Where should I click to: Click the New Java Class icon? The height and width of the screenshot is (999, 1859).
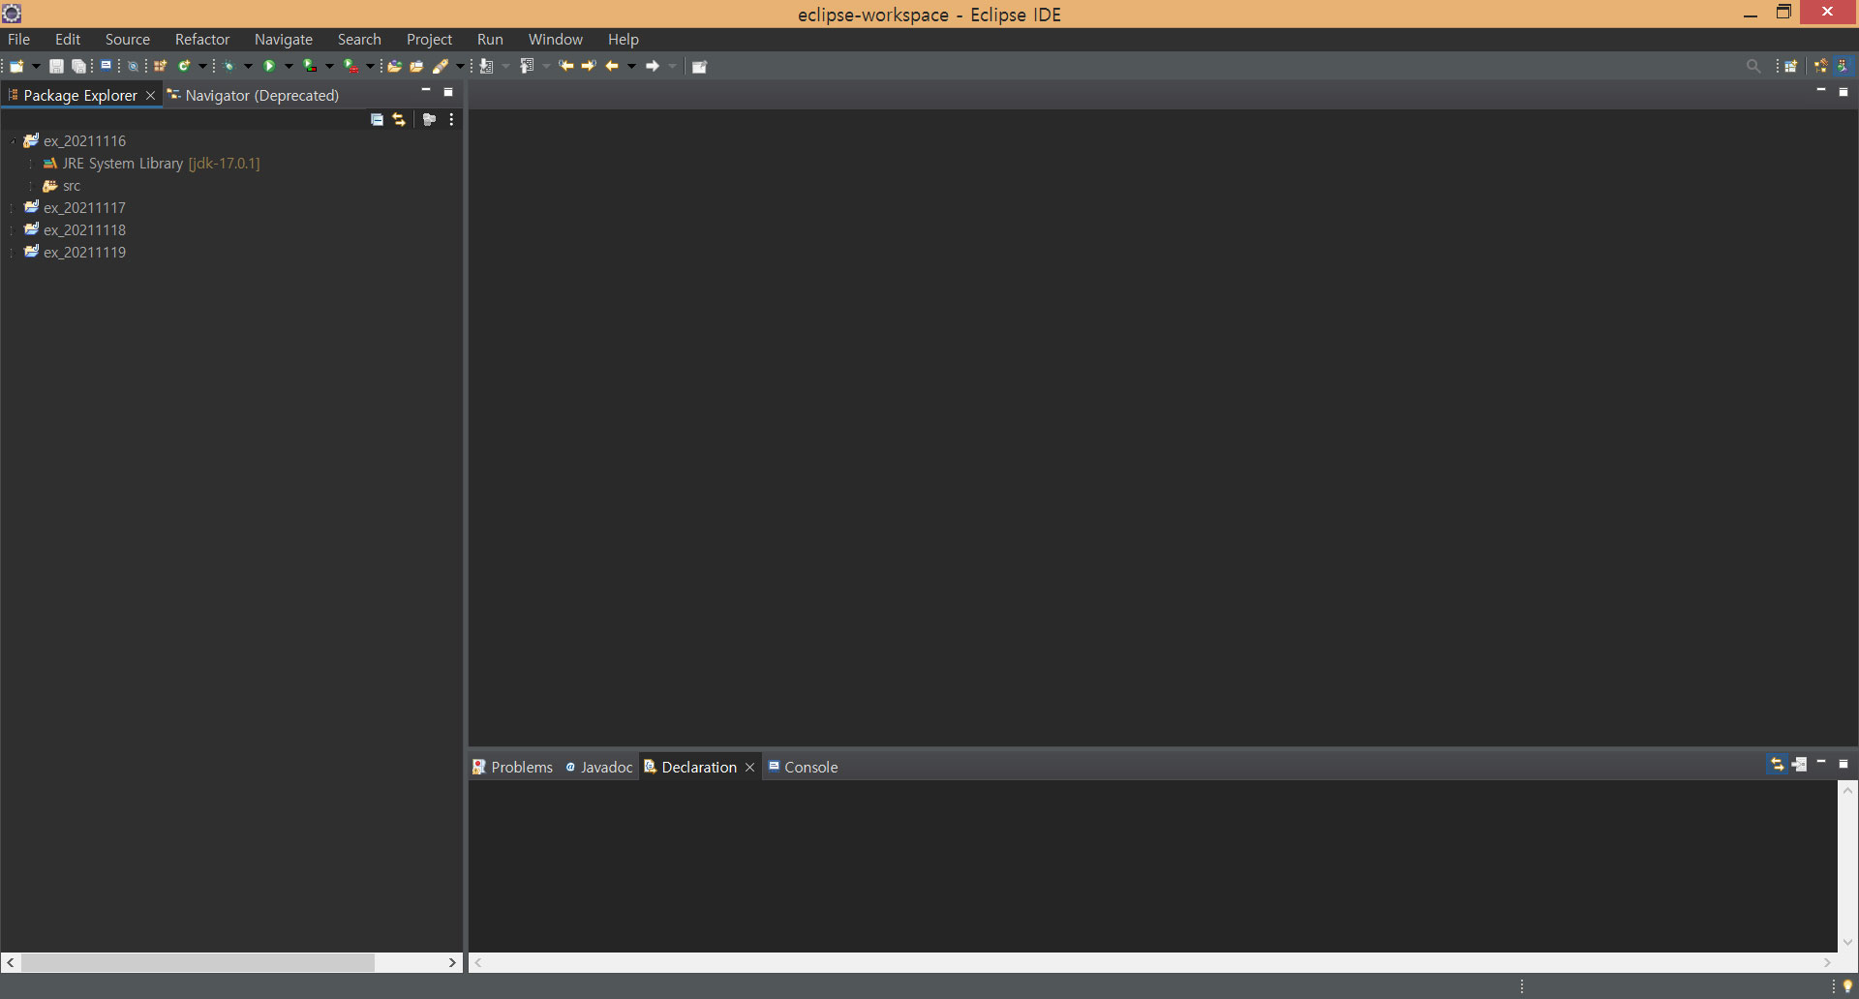click(x=184, y=66)
